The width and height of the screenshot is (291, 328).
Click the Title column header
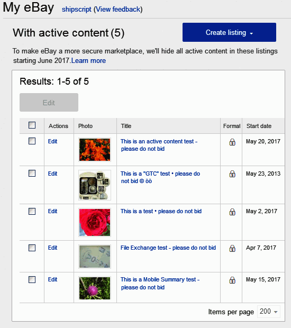pyautogui.click(x=126, y=126)
